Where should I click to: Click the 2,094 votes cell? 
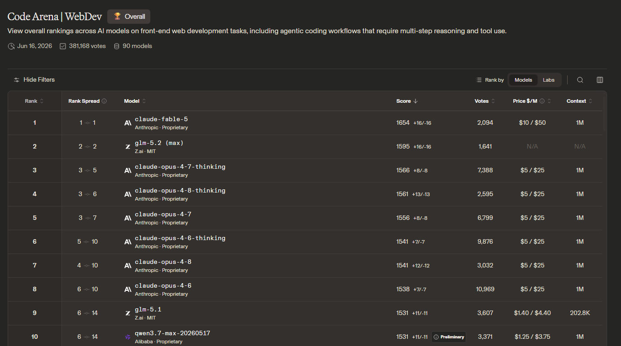click(x=485, y=123)
